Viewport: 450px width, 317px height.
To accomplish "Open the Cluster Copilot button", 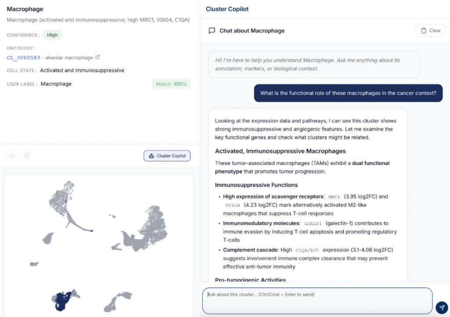I will point(167,156).
